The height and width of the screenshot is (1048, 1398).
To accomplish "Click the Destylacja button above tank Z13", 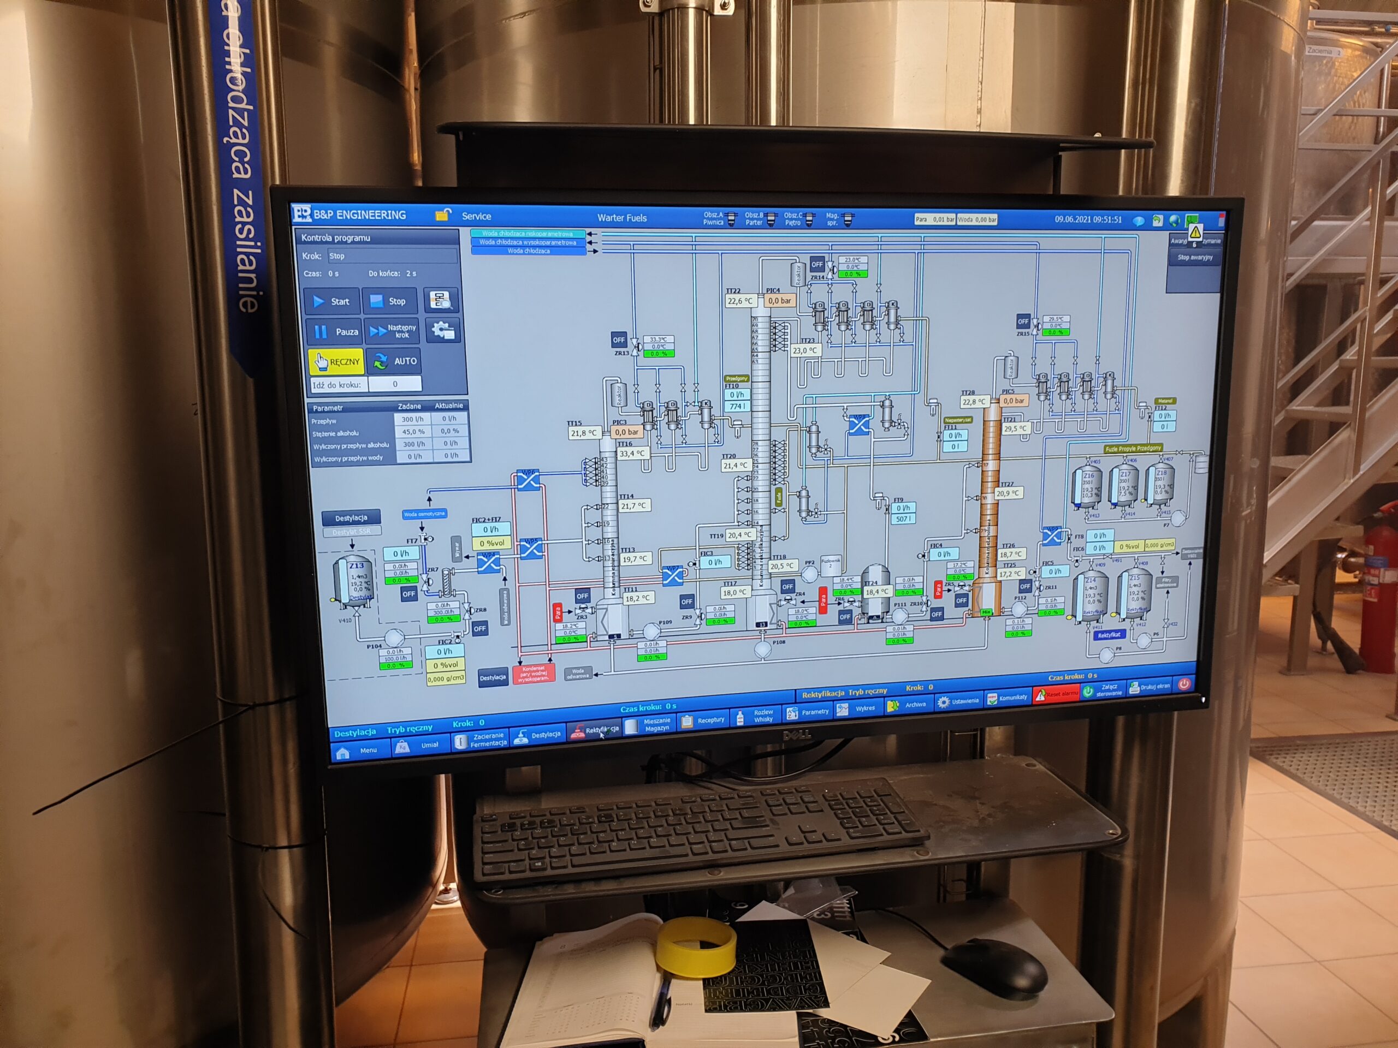I will [x=351, y=517].
